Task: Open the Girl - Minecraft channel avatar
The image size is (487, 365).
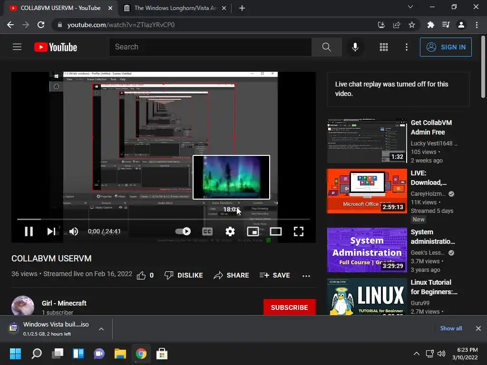Action: point(23,306)
